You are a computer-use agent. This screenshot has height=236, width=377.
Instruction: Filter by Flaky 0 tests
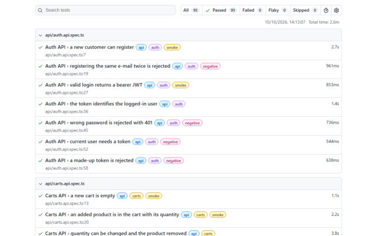[x=277, y=10]
